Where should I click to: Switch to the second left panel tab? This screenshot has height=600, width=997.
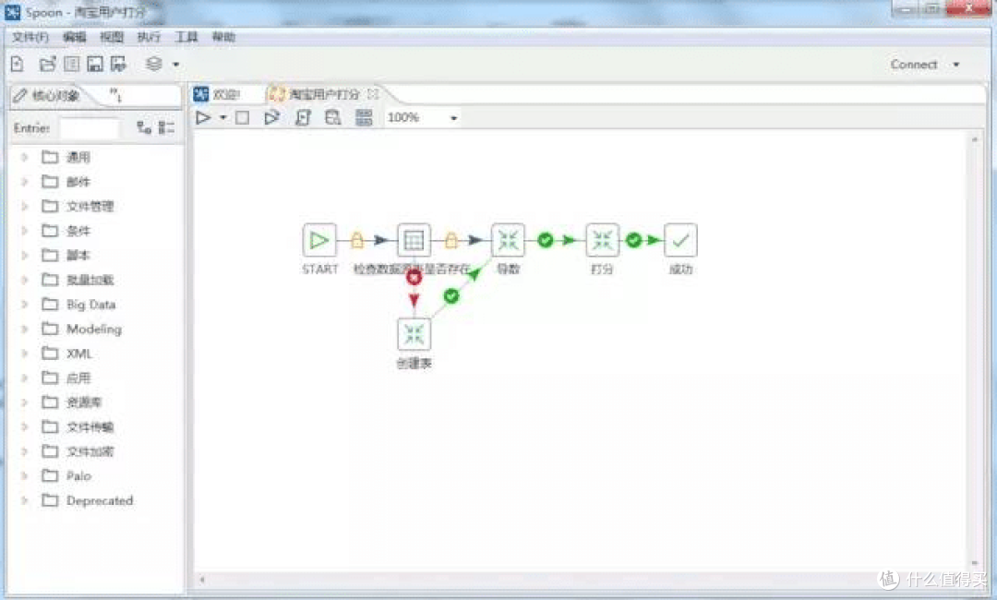[115, 95]
